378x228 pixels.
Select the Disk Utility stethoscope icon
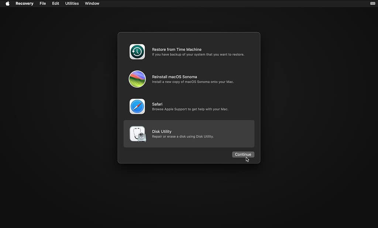[x=137, y=134]
